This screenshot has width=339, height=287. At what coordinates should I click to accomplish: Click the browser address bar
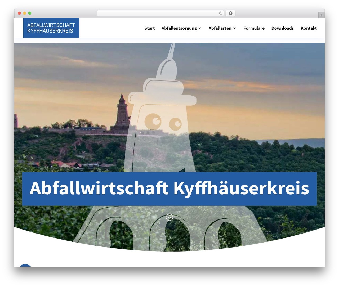(x=160, y=13)
